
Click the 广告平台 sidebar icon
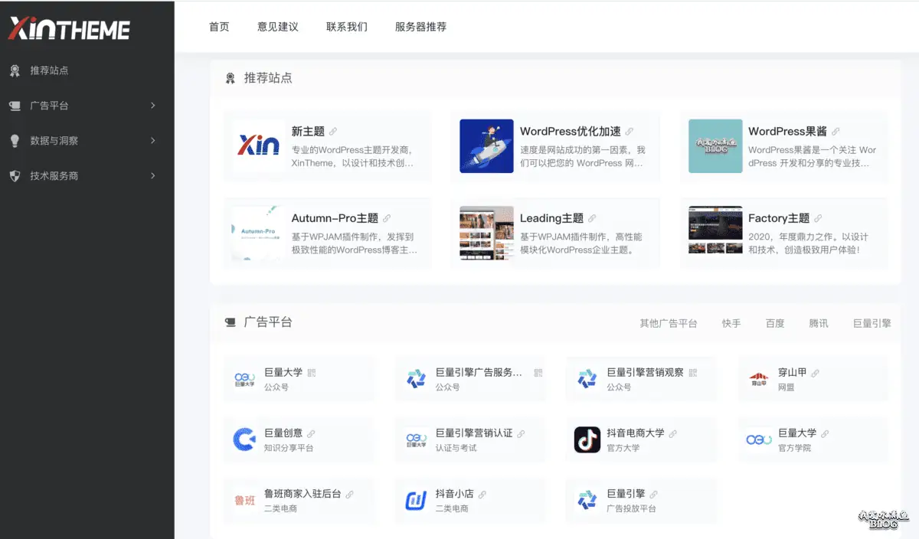(x=17, y=106)
